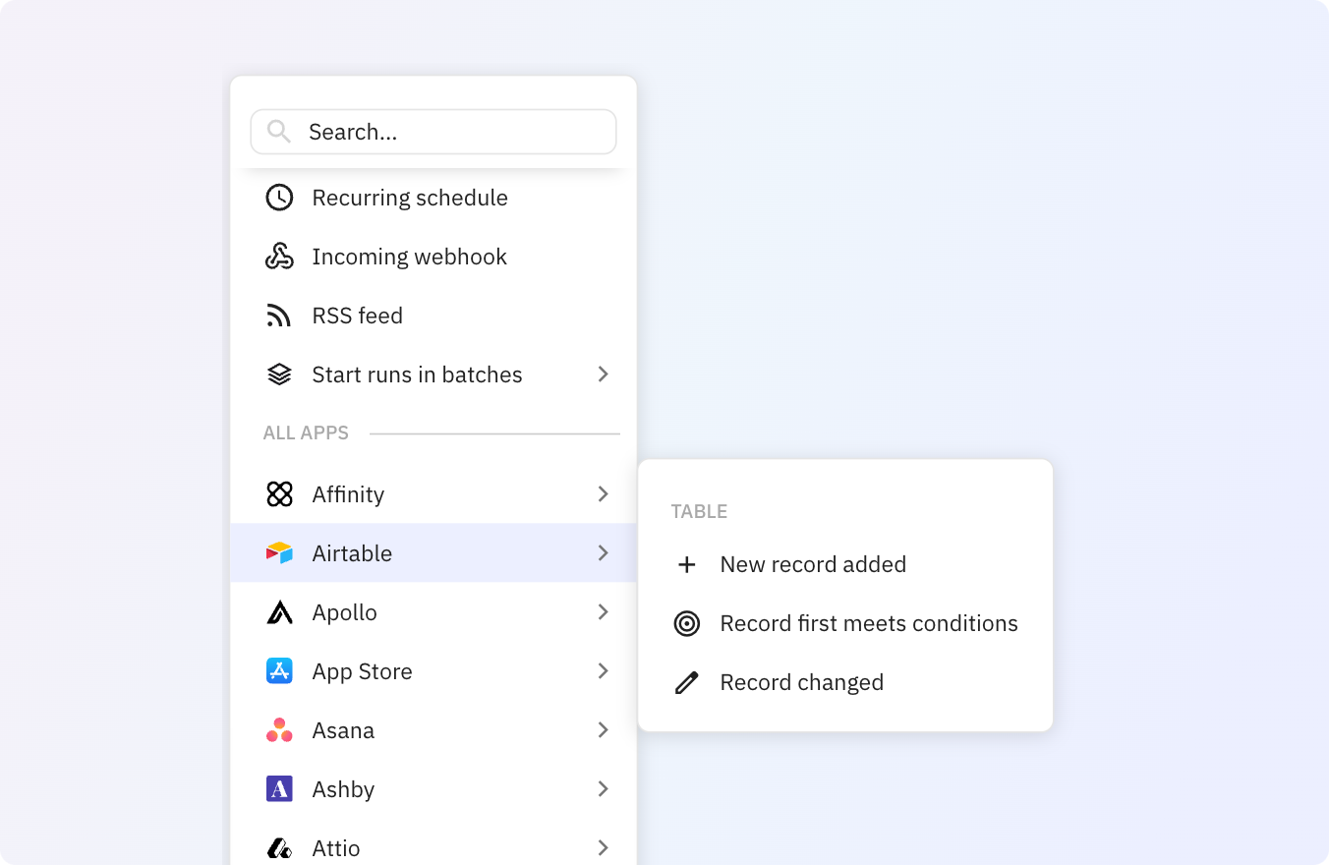Click the Attio app logo
Screen dimensions: 1329x865
pos(279,848)
